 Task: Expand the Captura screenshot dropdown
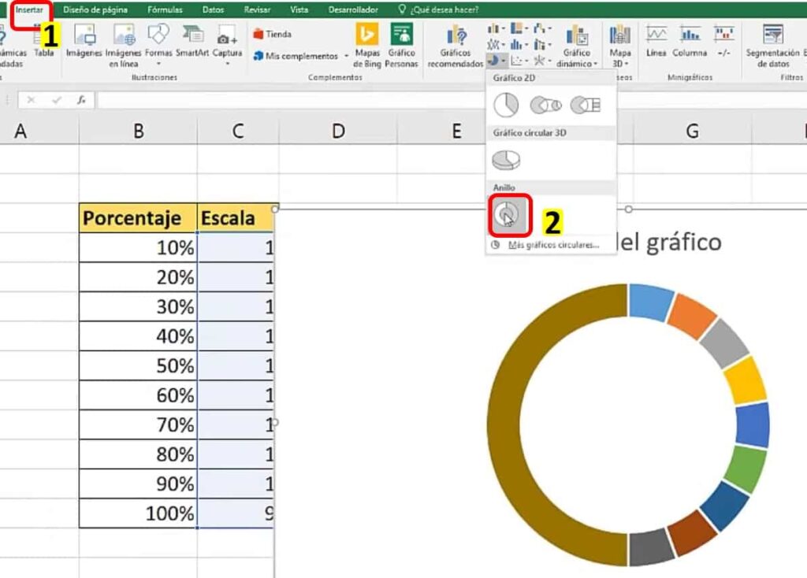point(227,63)
